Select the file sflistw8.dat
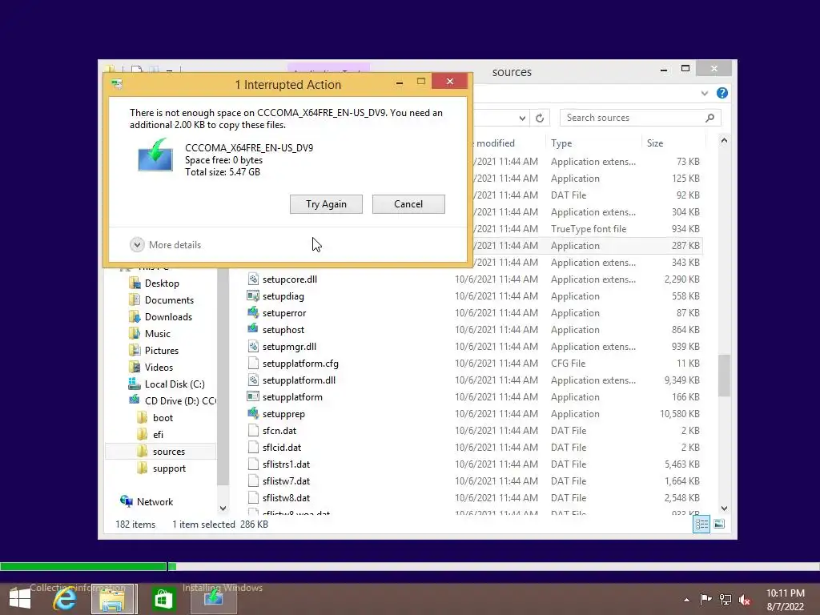The image size is (820, 615). (x=286, y=498)
